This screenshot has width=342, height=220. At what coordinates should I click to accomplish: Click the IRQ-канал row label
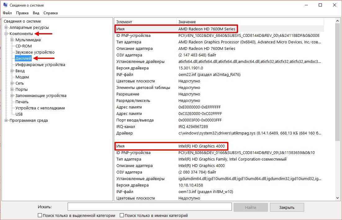(x=125, y=126)
